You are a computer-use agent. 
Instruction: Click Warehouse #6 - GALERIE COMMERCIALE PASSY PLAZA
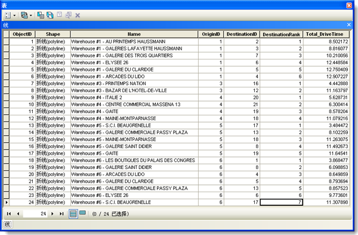pos(134,188)
